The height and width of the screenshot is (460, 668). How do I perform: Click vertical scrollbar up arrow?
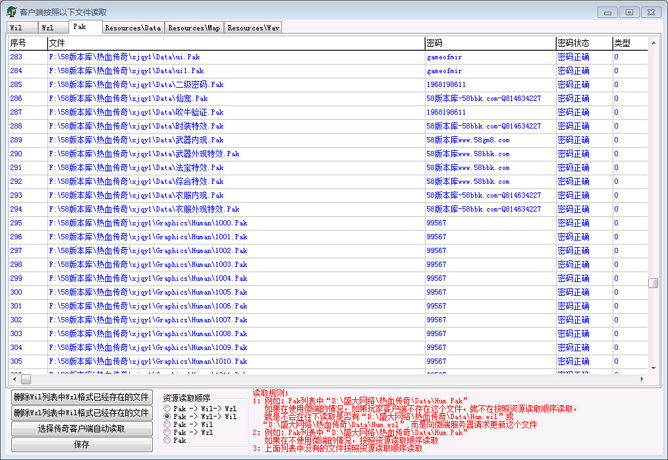[x=653, y=43]
